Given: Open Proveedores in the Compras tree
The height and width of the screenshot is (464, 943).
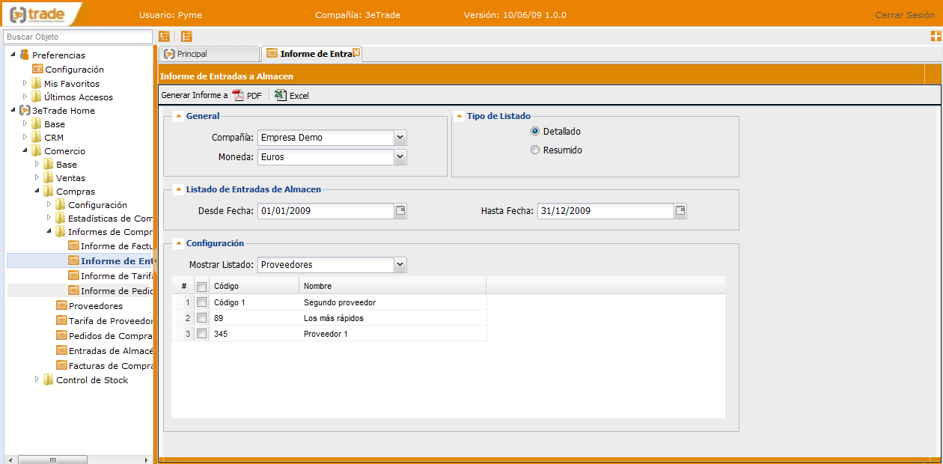Looking at the screenshot, I should 95,306.
